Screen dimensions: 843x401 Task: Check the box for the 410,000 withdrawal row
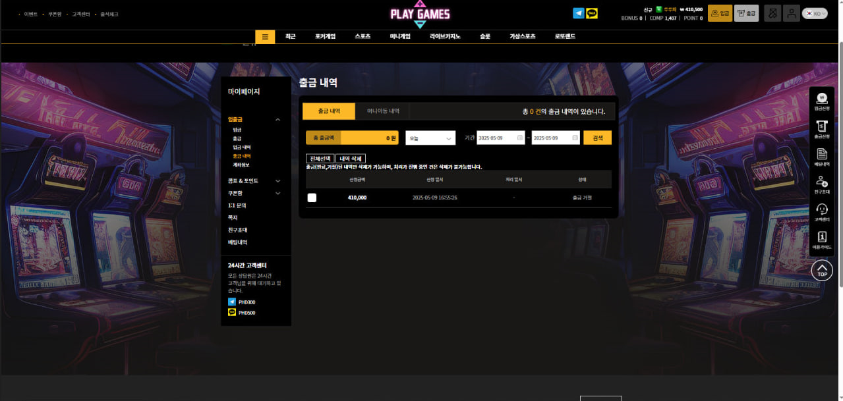point(312,198)
